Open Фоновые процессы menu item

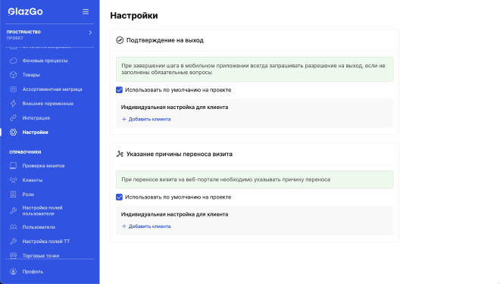(x=45, y=61)
